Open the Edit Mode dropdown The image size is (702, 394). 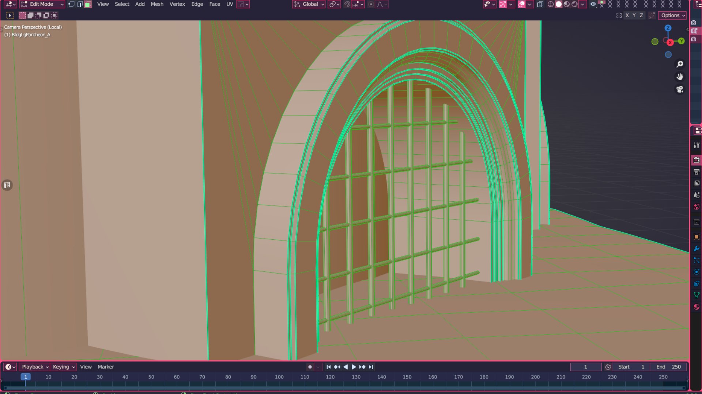point(42,4)
